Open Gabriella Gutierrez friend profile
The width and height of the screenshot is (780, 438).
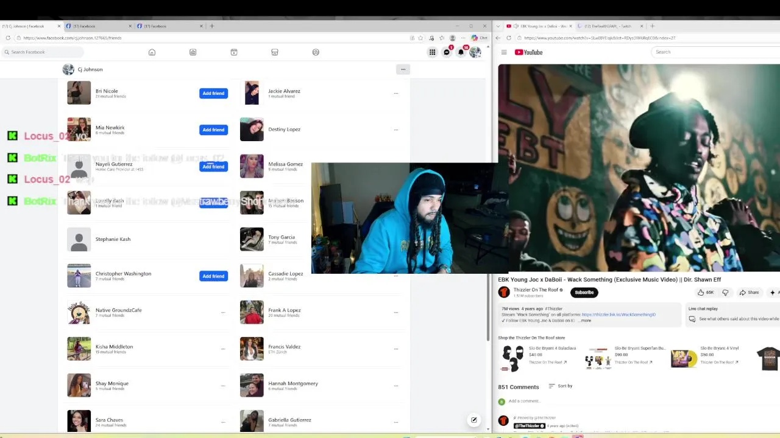[x=289, y=420]
